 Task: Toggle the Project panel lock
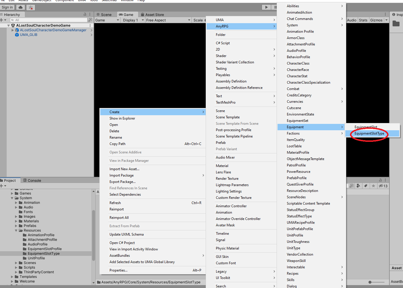pos(380,180)
